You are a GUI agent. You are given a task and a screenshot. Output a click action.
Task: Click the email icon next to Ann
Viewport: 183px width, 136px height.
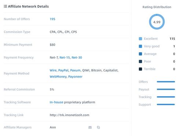tap(90, 128)
